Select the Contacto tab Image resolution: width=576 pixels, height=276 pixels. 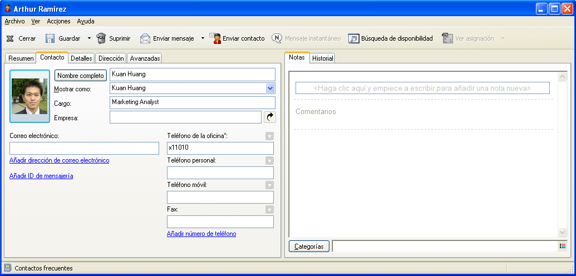[52, 57]
